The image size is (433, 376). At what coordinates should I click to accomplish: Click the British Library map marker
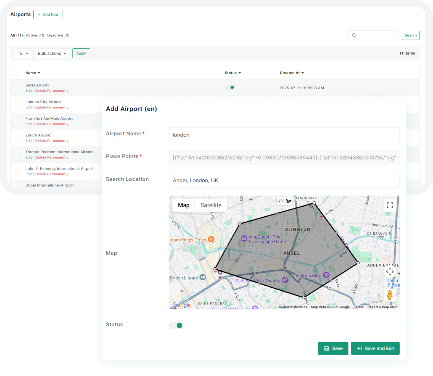point(203,277)
